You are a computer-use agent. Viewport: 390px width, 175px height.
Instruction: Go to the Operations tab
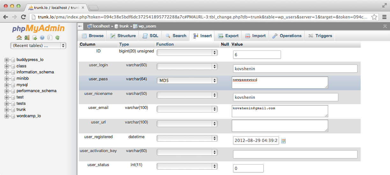point(287,36)
